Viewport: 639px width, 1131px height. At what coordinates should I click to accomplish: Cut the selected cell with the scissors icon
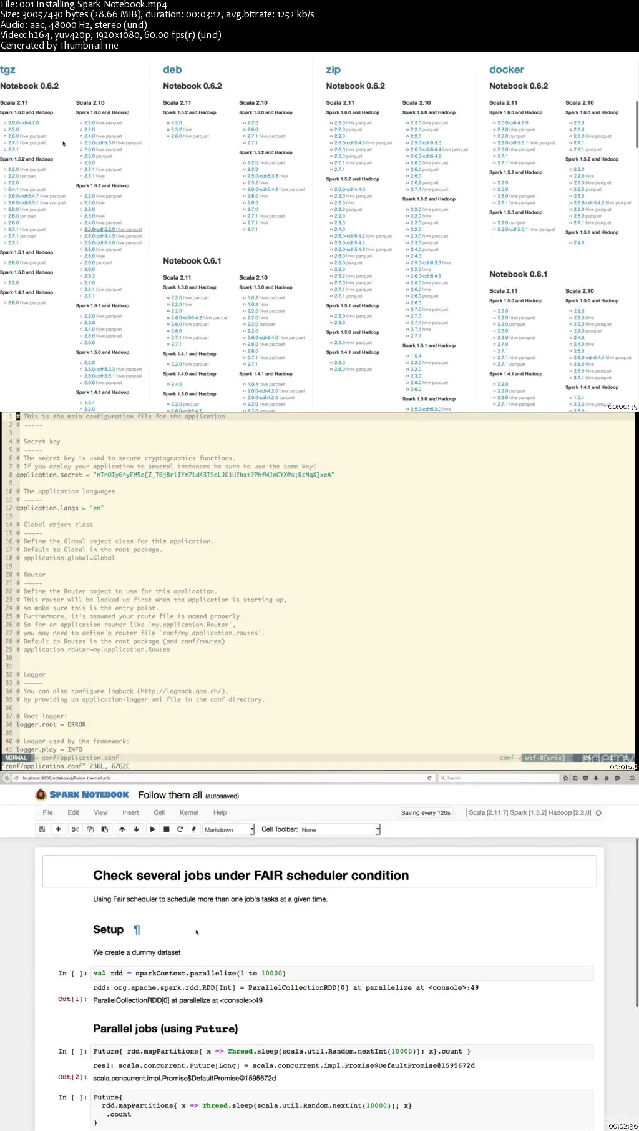pos(75,829)
